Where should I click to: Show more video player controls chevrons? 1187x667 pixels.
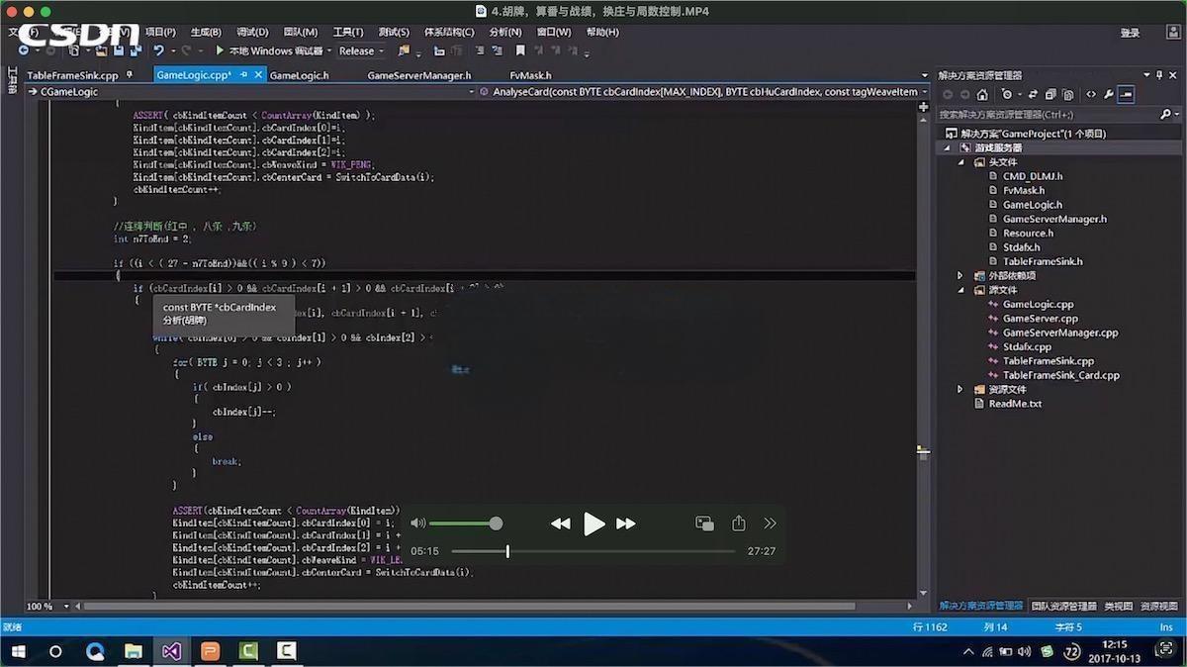[770, 524]
